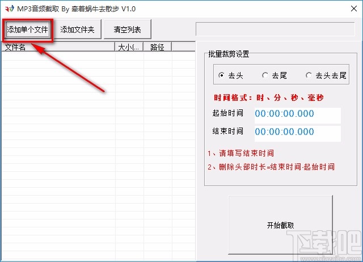Image resolution: width=363 pixels, height=262 pixels.
Task: Click the progress bar at the top right
Action: click(275, 29)
